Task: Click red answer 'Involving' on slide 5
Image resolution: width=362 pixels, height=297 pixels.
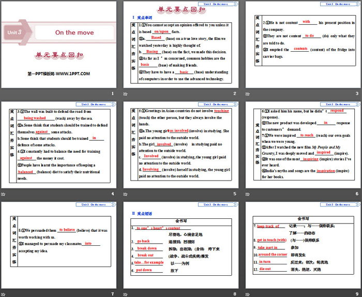Action: coord(150,169)
